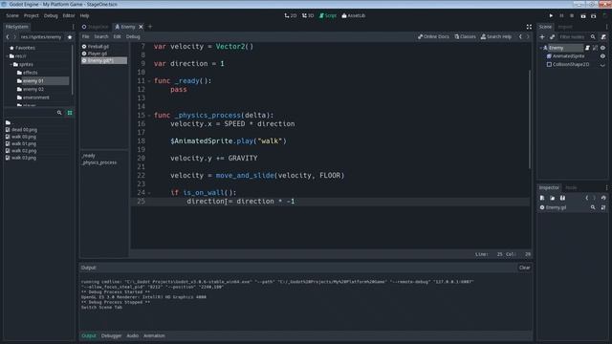Select the dead 00.png file
Screen dimensions: 612x344
(x=24, y=130)
